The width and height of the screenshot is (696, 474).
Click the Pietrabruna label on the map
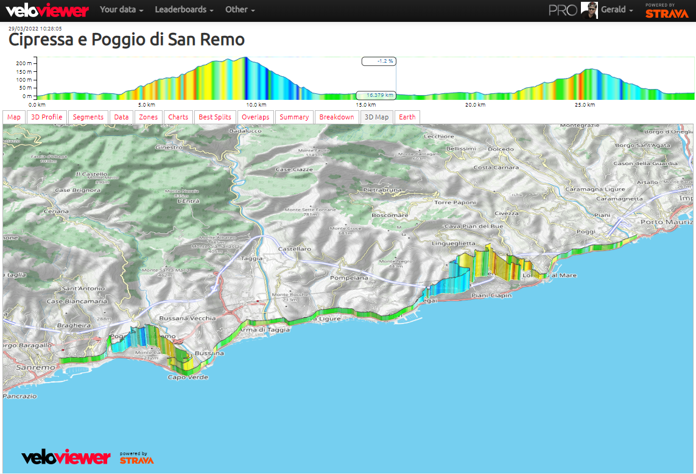coord(382,189)
